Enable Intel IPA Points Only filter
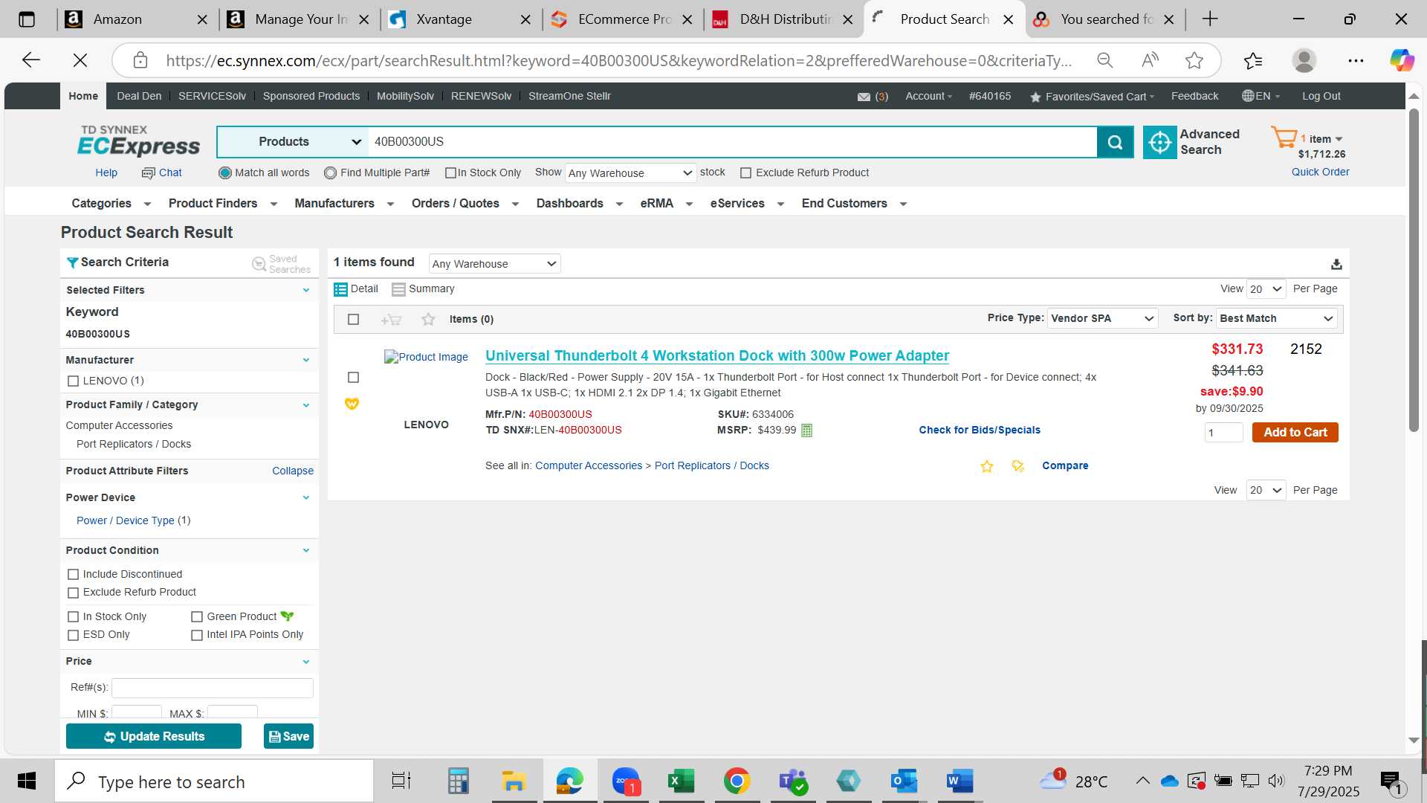Screen dimensions: 1427x803 tap(197, 636)
